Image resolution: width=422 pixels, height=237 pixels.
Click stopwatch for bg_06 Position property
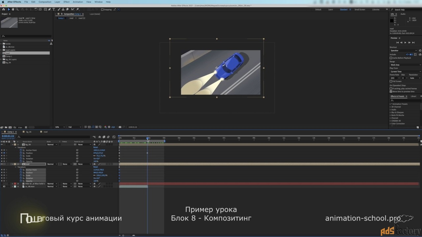tap(20, 153)
